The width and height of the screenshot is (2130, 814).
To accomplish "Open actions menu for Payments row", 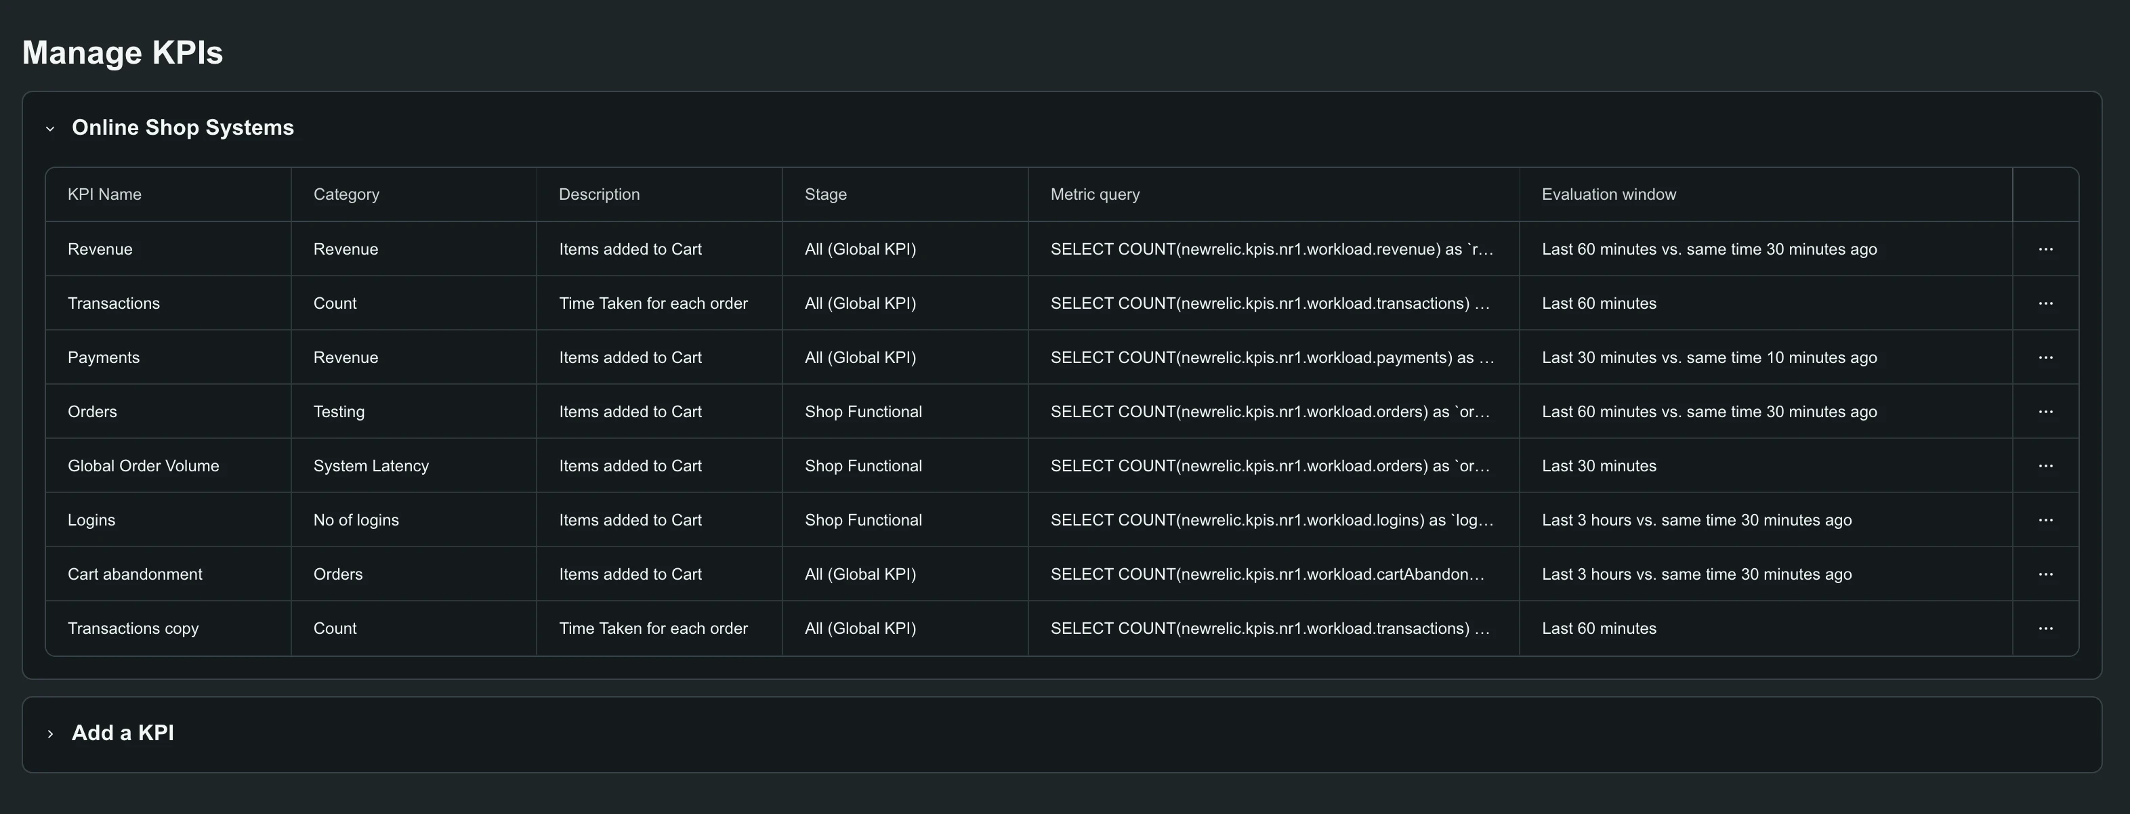I will (2045, 357).
